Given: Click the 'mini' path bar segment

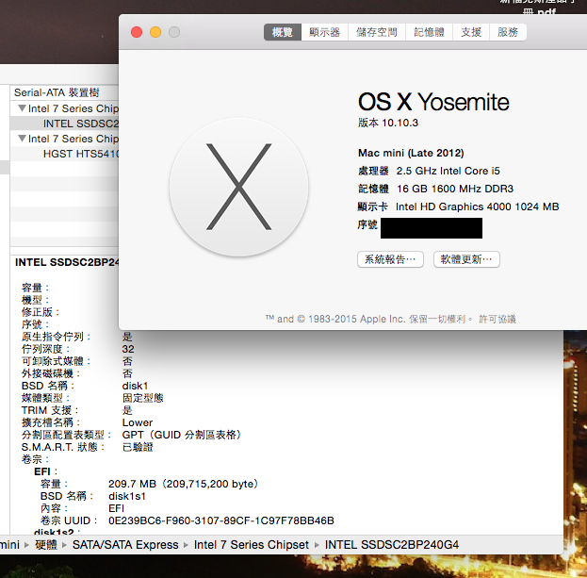Looking at the screenshot, I should [x=9, y=545].
